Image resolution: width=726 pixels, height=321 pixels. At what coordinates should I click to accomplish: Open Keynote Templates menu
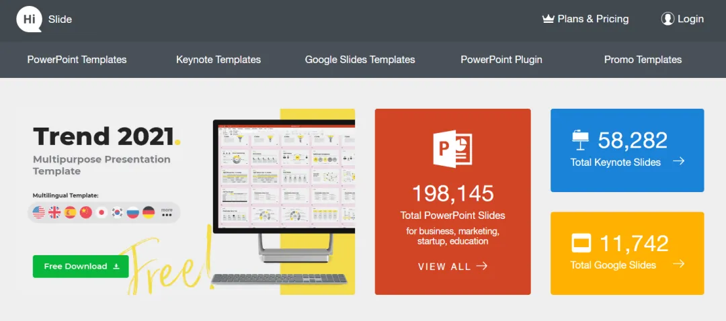218,60
